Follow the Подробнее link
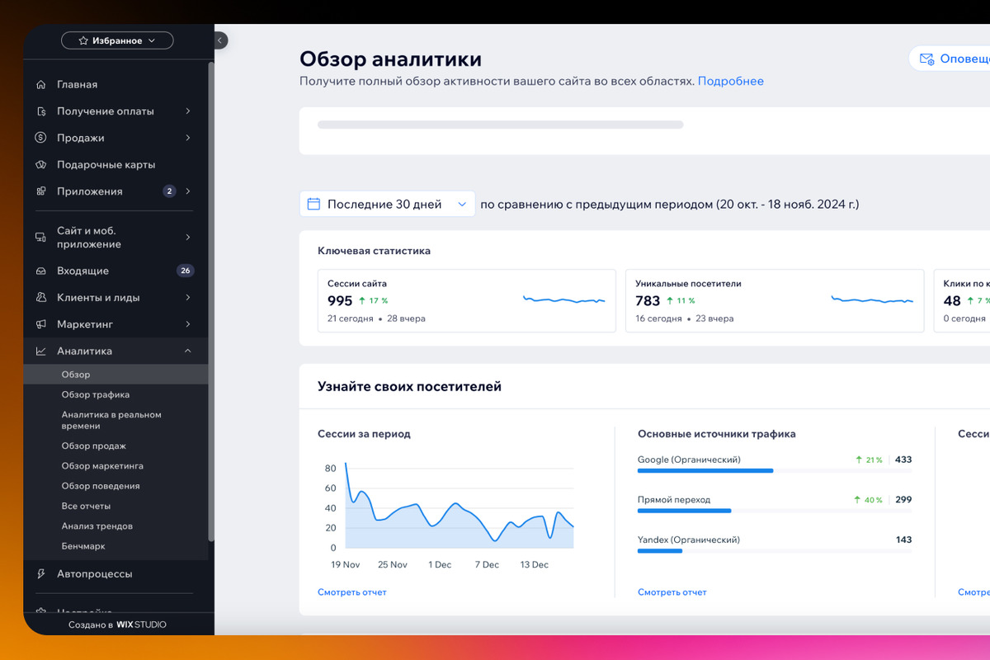This screenshot has height=660, width=990. click(731, 81)
